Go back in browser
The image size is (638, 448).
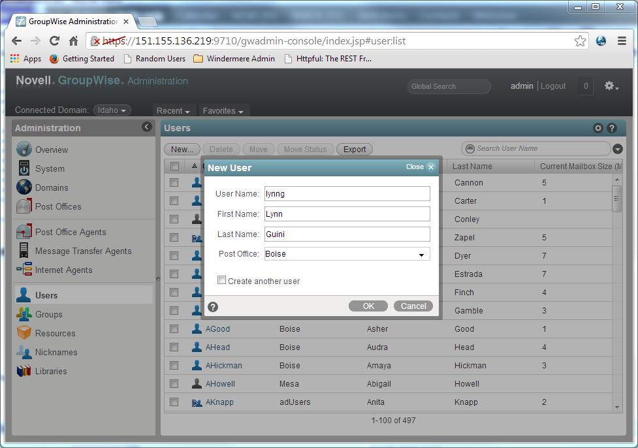(x=17, y=40)
